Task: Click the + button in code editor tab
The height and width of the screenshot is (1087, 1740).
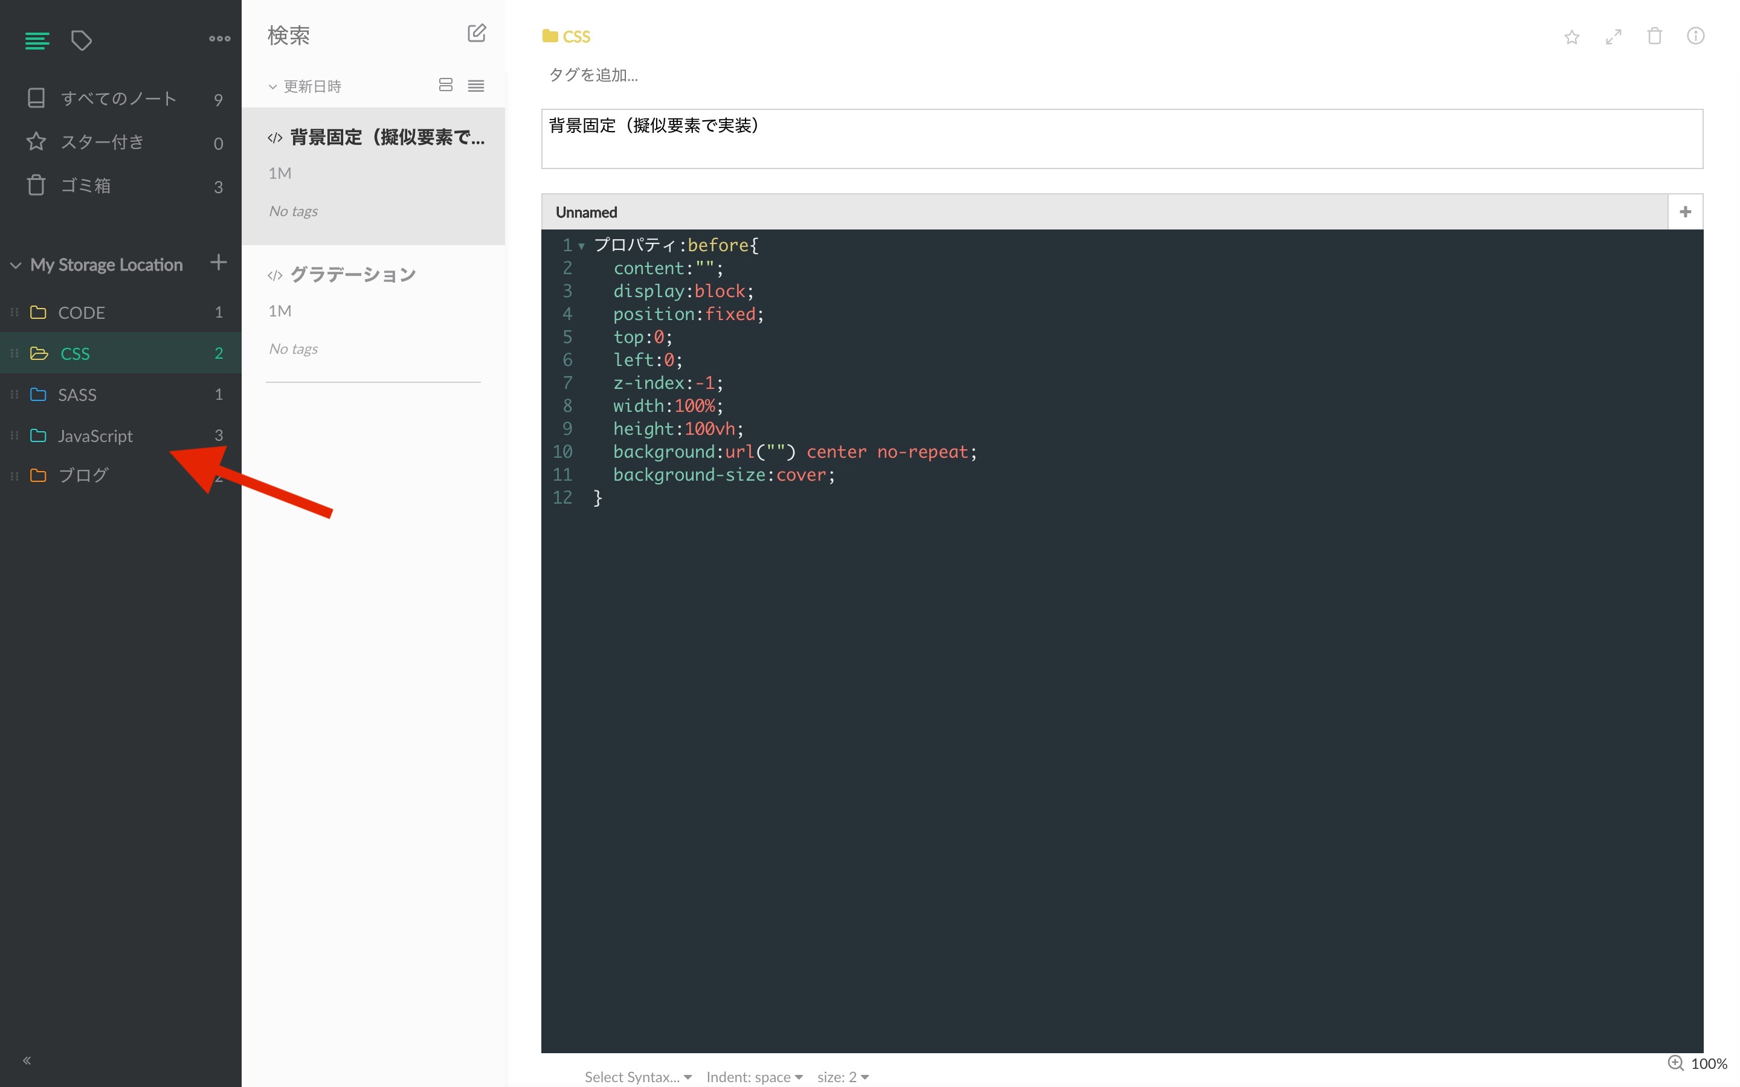Action: pos(1686,210)
